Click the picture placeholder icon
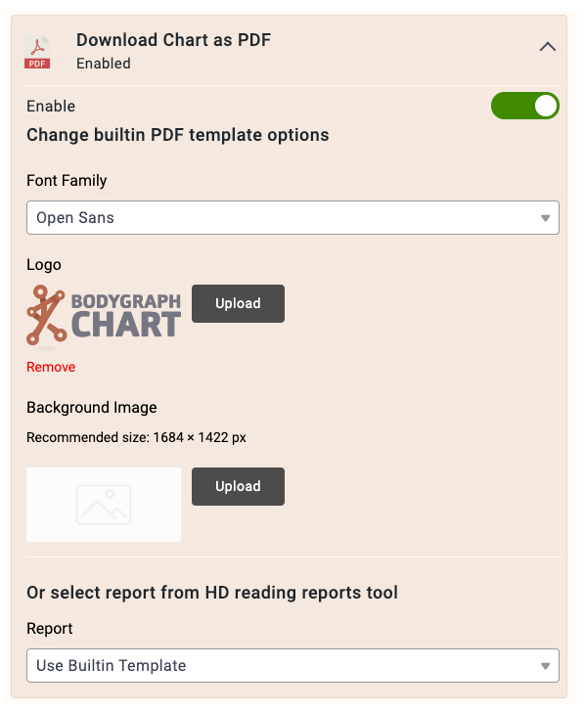 [x=104, y=505]
